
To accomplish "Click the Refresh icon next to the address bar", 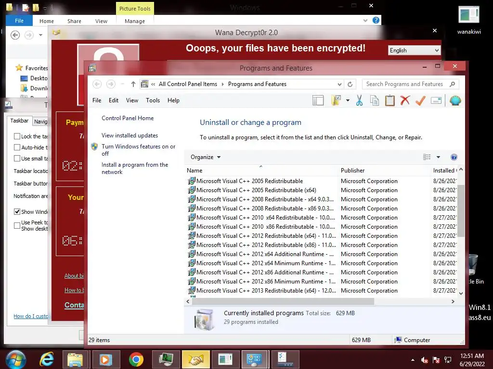I will (x=350, y=84).
